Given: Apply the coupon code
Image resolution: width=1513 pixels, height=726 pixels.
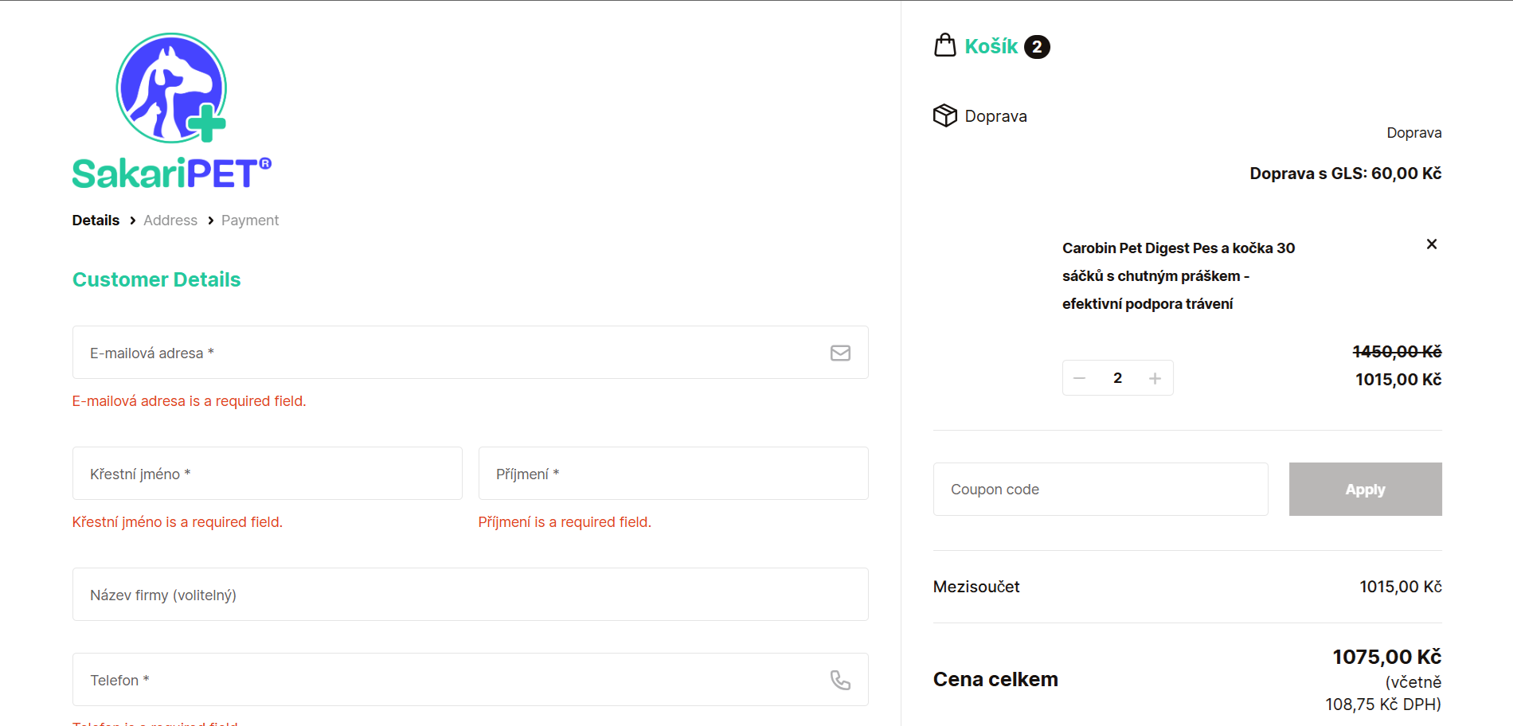Looking at the screenshot, I should click(1365, 490).
